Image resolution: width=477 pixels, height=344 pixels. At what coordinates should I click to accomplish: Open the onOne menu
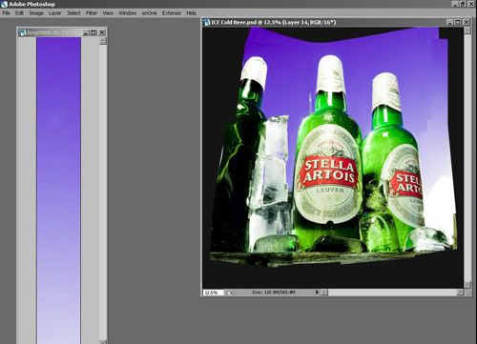coord(149,13)
